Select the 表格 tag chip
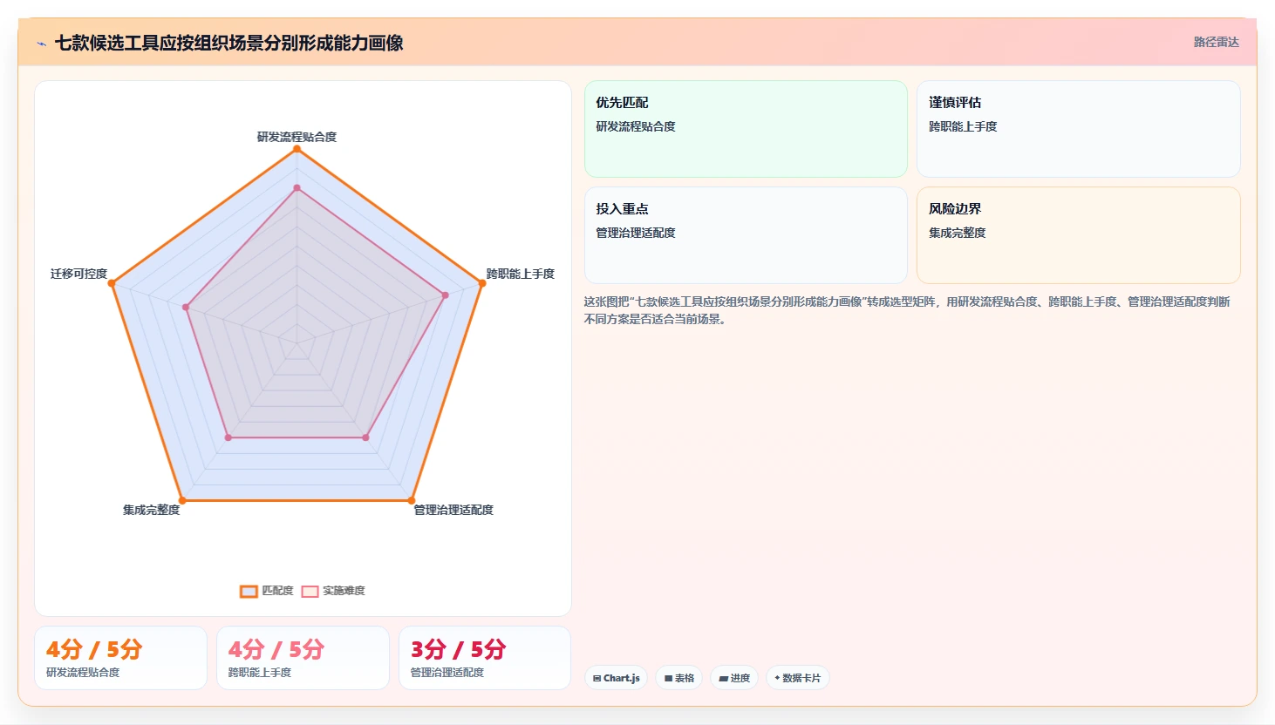Screen dimensions: 1275x725 tap(679, 678)
